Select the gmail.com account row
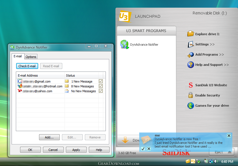The height and width of the screenshot is (166, 238). pos(61,81)
